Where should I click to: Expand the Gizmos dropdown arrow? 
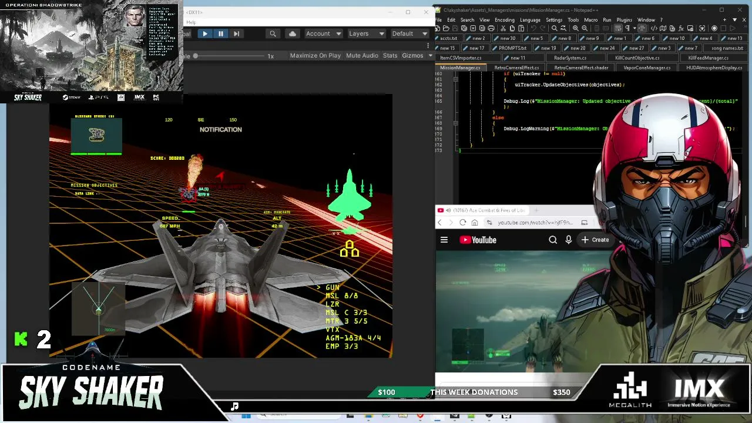[430, 56]
